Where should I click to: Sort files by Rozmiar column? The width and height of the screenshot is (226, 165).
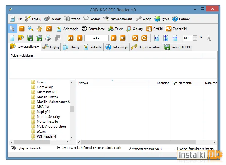coord(159,83)
